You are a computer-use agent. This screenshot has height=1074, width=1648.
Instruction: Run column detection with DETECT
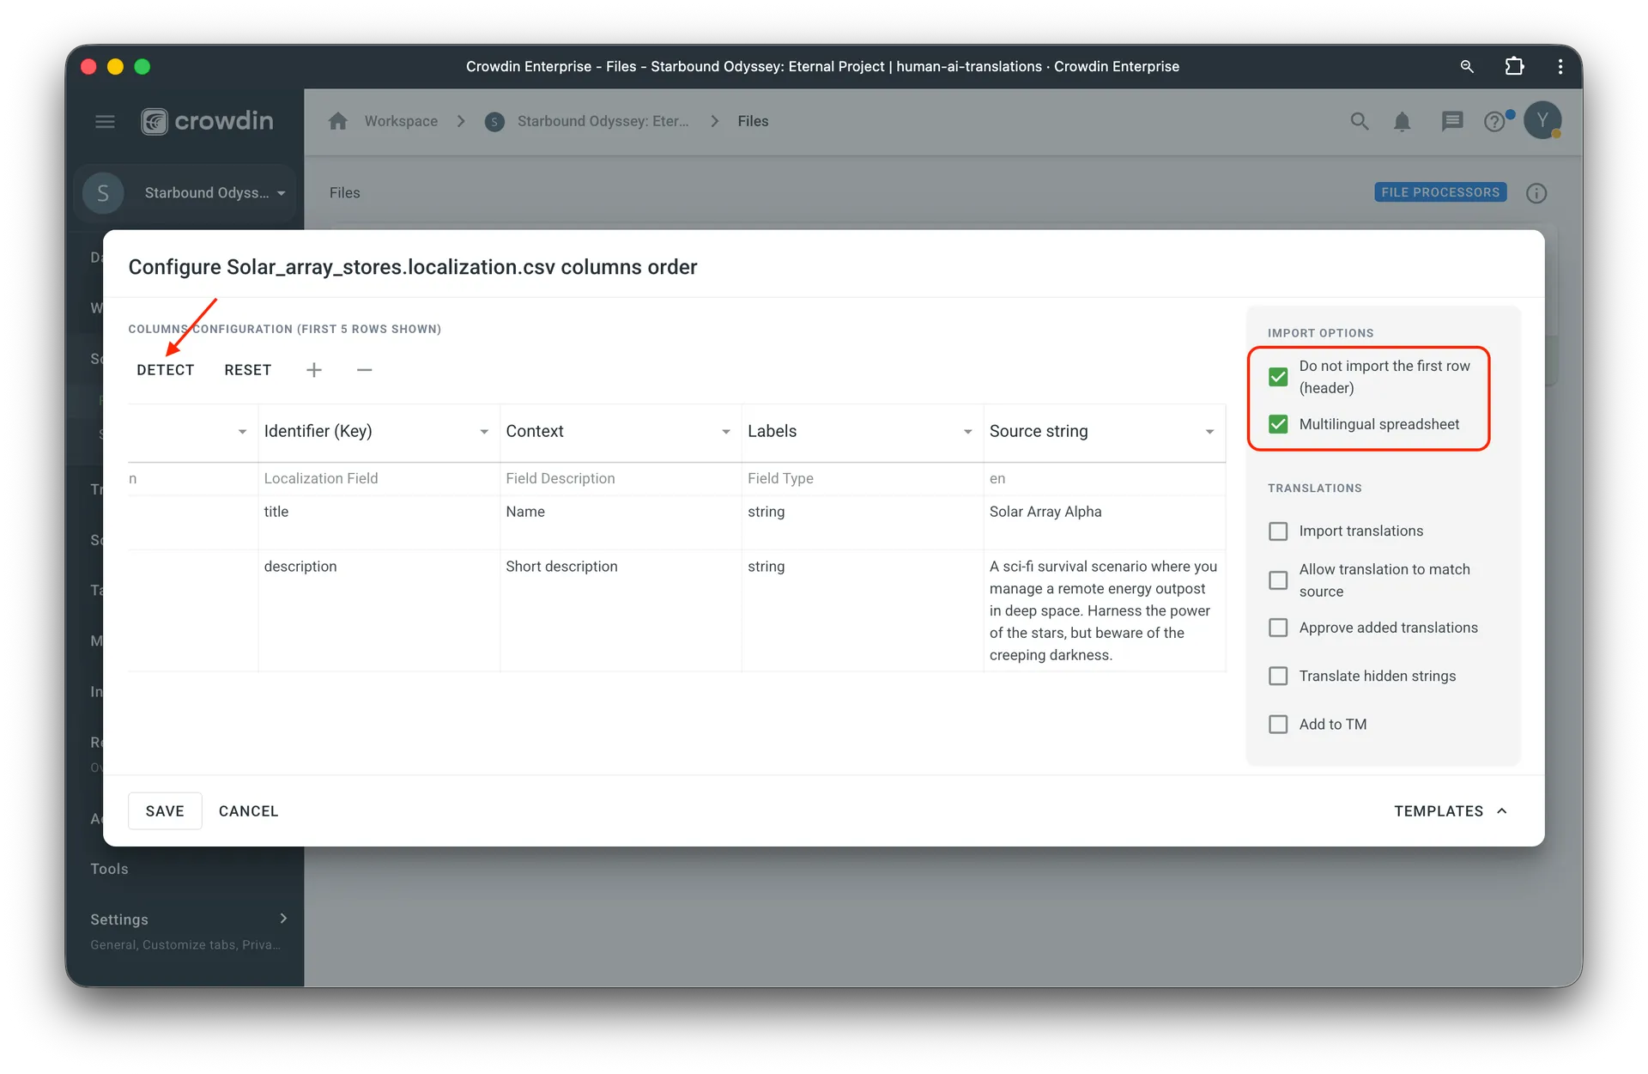[x=166, y=369]
